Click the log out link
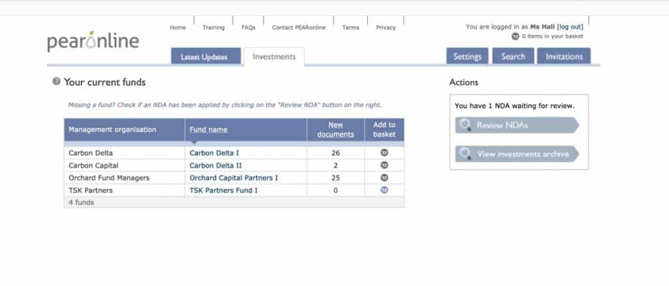669x286 pixels. click(x=570, y=26)
